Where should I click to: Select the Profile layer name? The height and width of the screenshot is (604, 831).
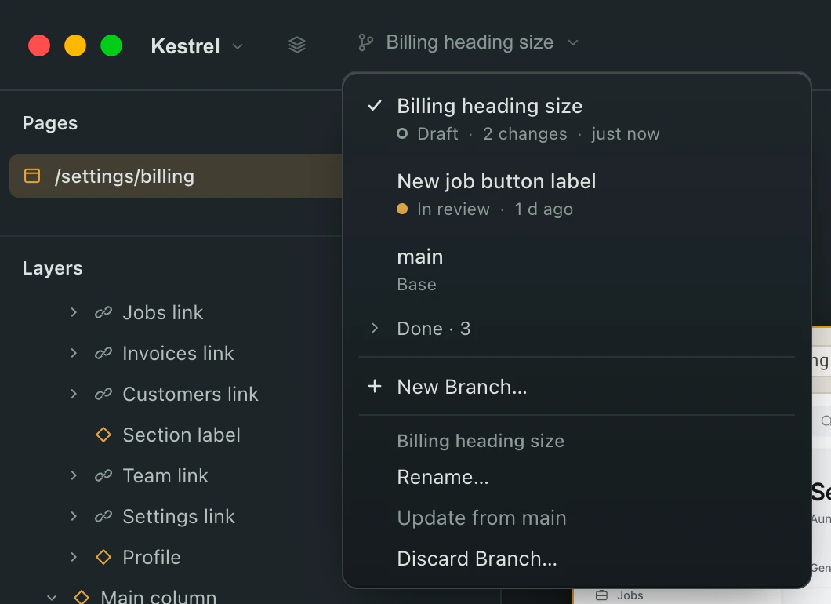(151, 558)
